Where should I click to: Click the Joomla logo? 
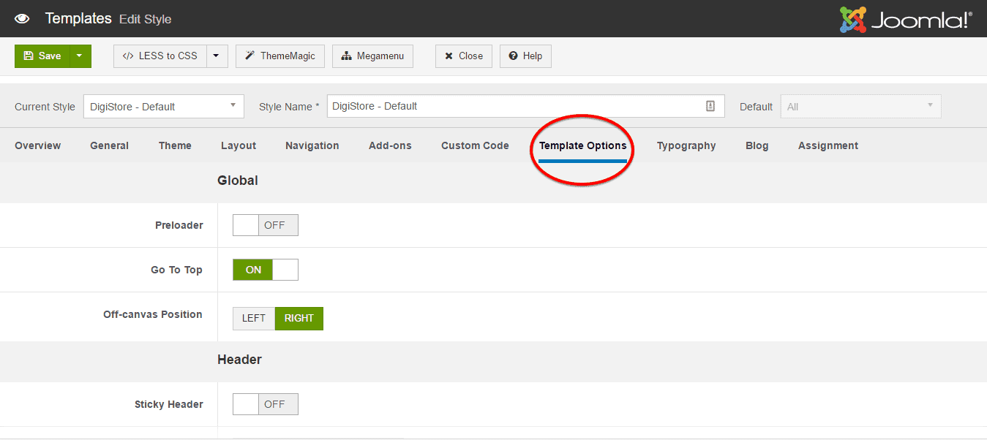[x=906, y=20]
